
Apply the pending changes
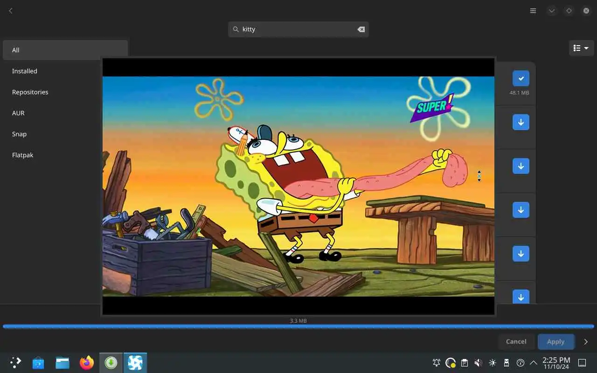pos(556,342)
